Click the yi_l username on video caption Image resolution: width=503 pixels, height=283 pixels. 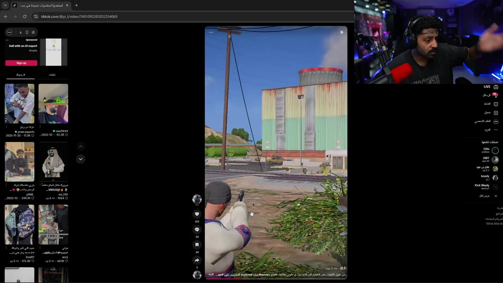(342, 268)
